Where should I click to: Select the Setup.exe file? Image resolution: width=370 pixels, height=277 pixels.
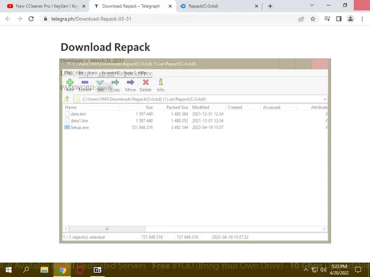point(80,127)
